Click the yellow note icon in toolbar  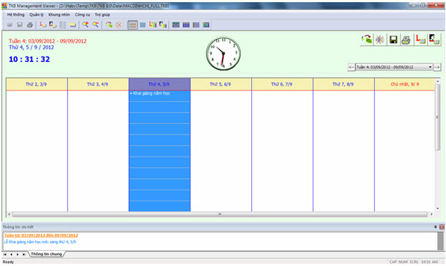(73, 25)
